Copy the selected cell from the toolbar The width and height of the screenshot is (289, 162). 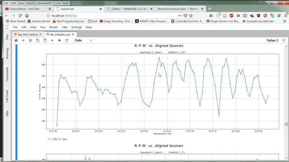click(x=37, y=40)
